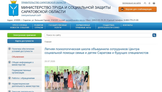Expand Текущая деятельность section

9,91
